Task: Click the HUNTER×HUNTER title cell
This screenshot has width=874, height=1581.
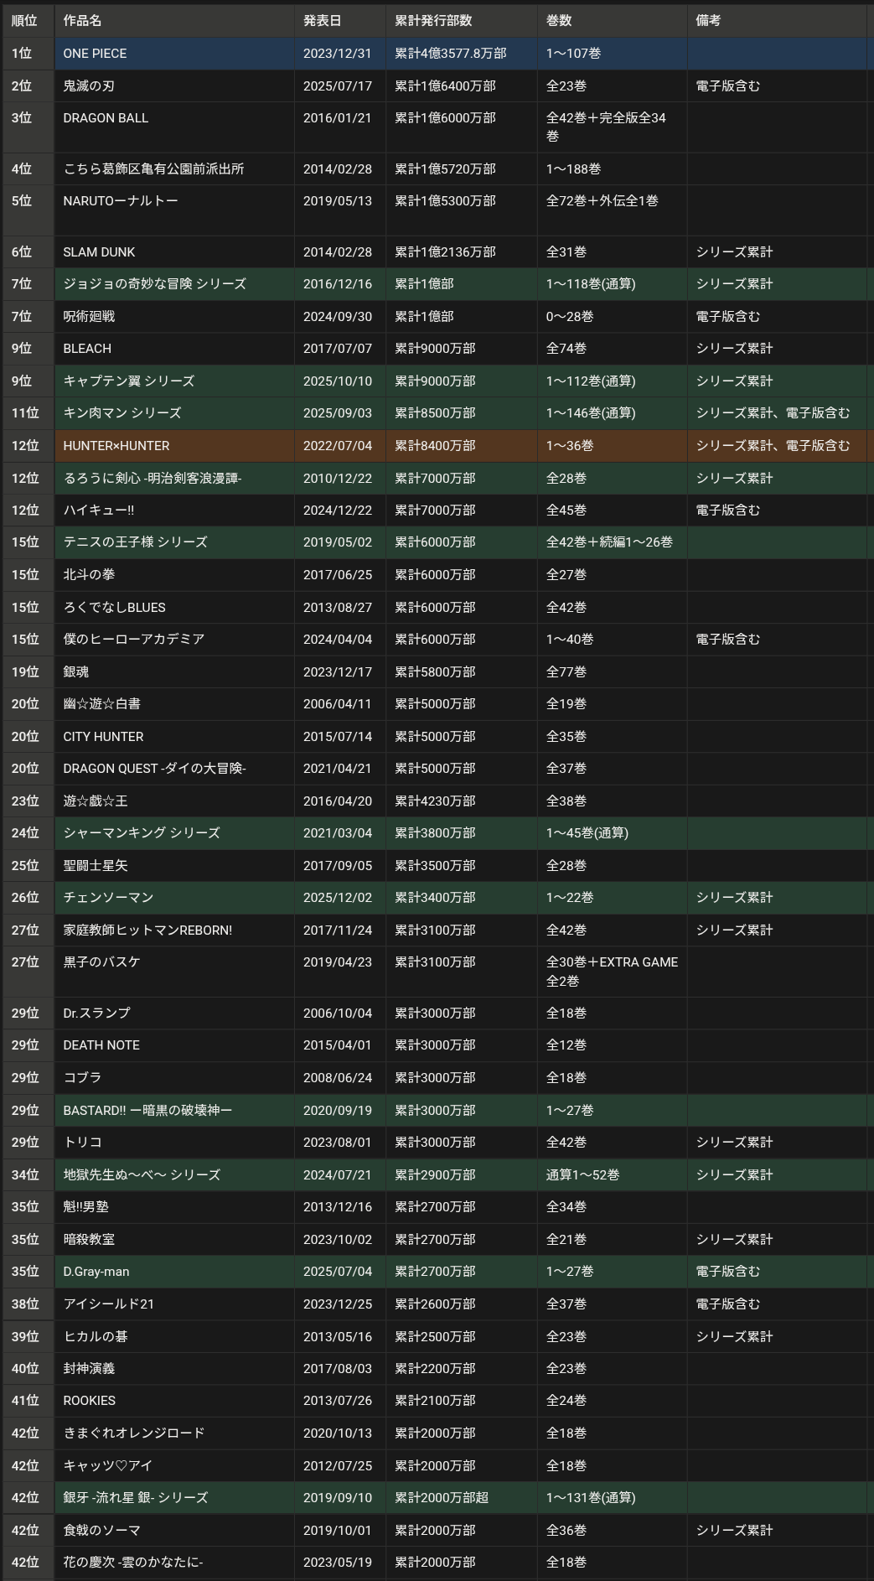Action: tap(174, 445)
